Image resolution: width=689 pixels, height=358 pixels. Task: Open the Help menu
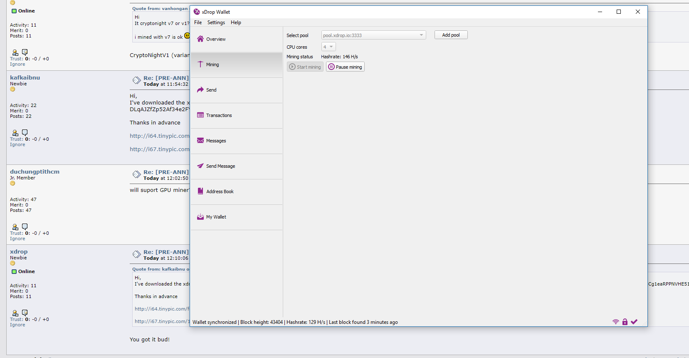point(236,22)
